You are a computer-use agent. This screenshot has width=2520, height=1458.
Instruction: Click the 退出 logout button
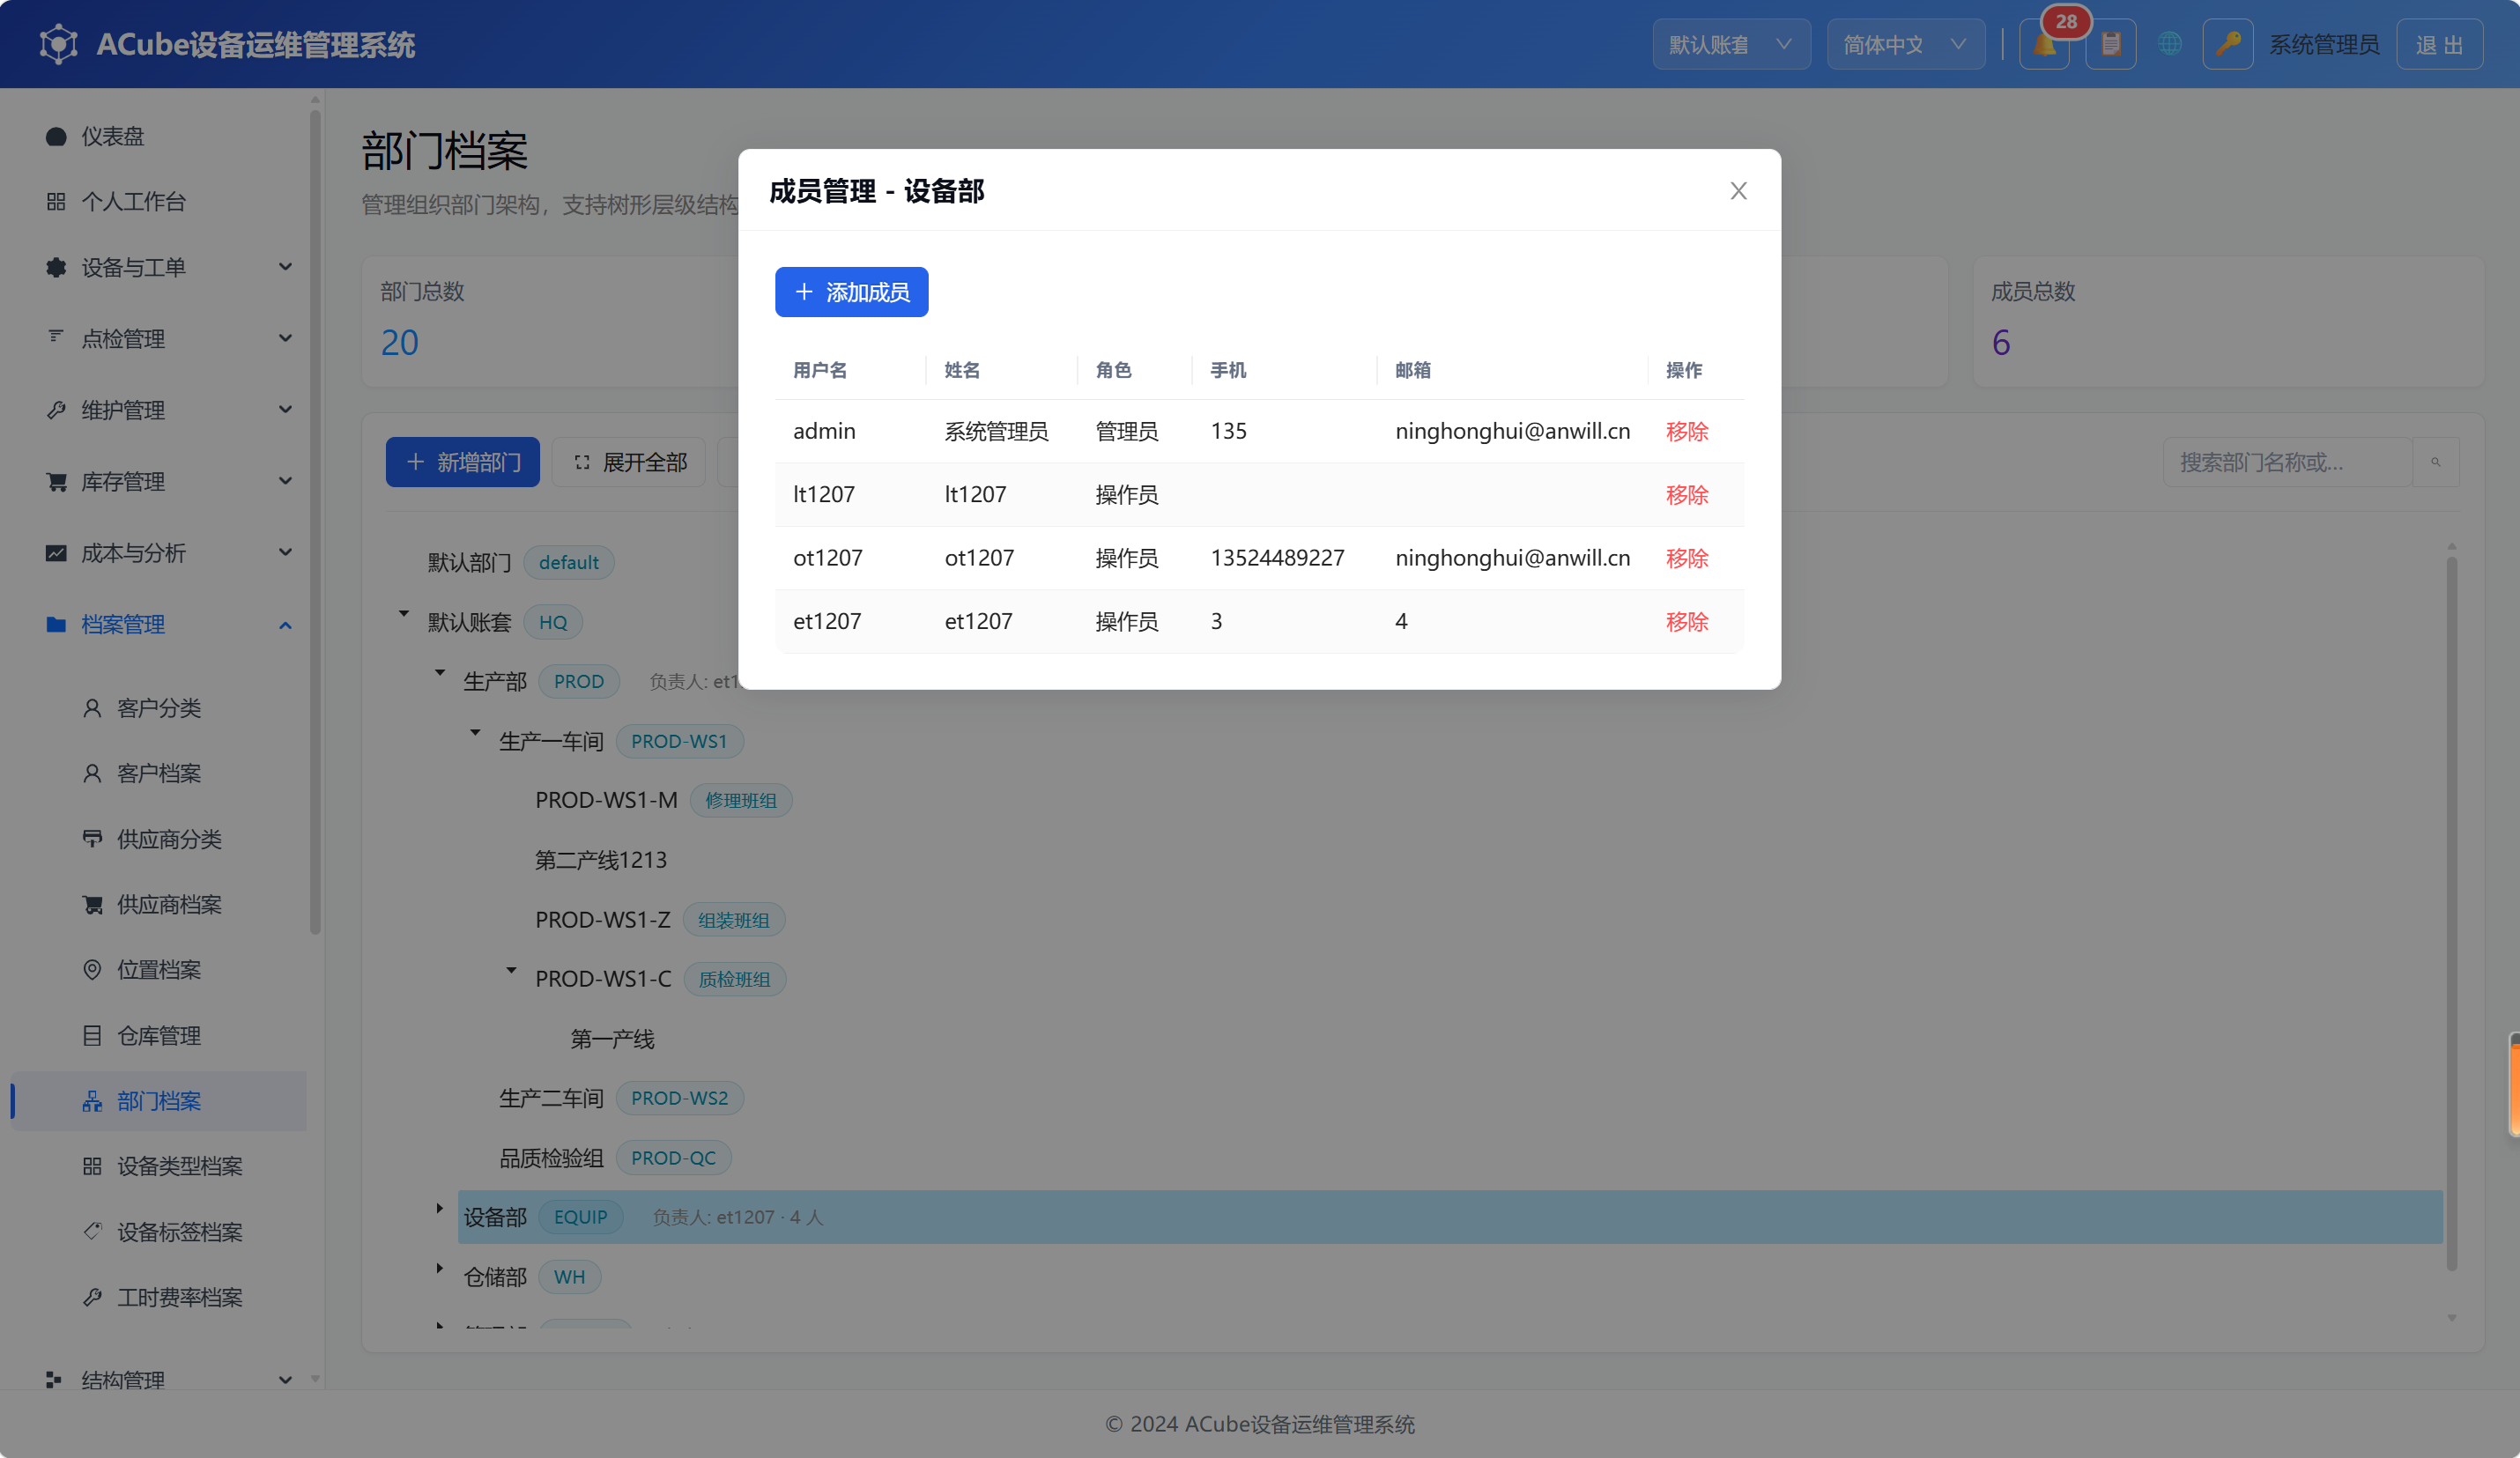[2439, 45]
